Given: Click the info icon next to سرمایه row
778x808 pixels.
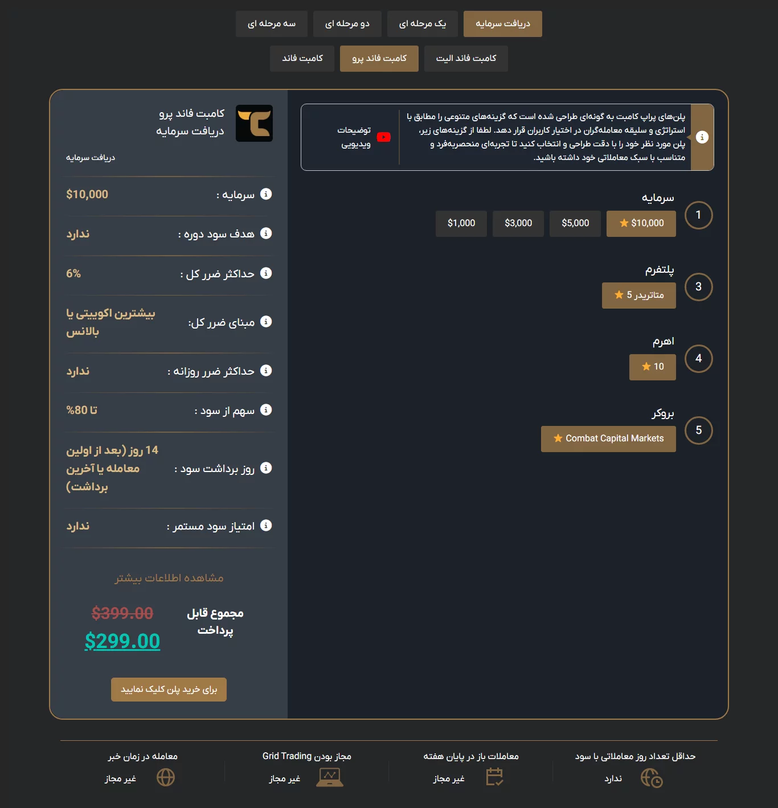Looking at the screenshot, I should pos(266,194).
